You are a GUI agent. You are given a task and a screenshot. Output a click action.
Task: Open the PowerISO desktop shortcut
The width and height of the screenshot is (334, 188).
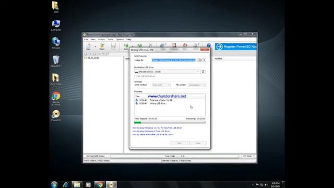coord(56,116)
